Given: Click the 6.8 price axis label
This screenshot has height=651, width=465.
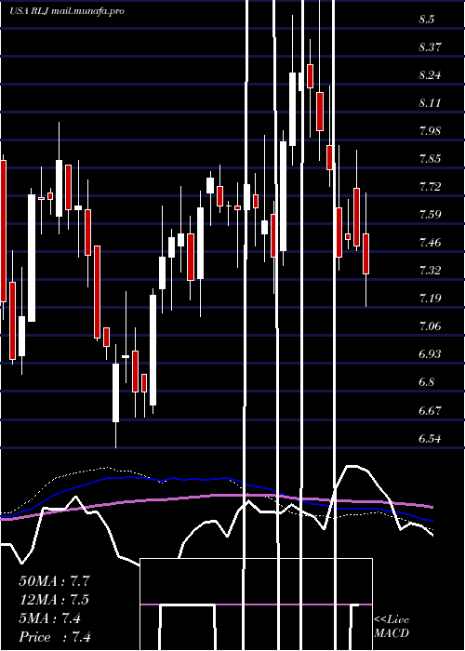Looking at the screenshot, I should tap(427, 382).
